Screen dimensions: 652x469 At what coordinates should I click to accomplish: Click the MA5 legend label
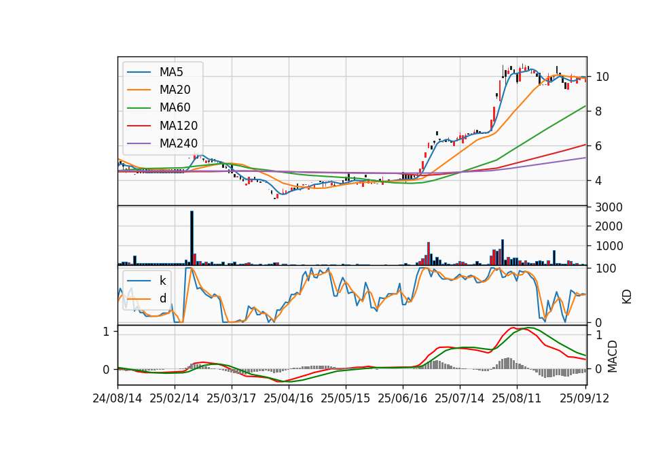click(171, 72)
